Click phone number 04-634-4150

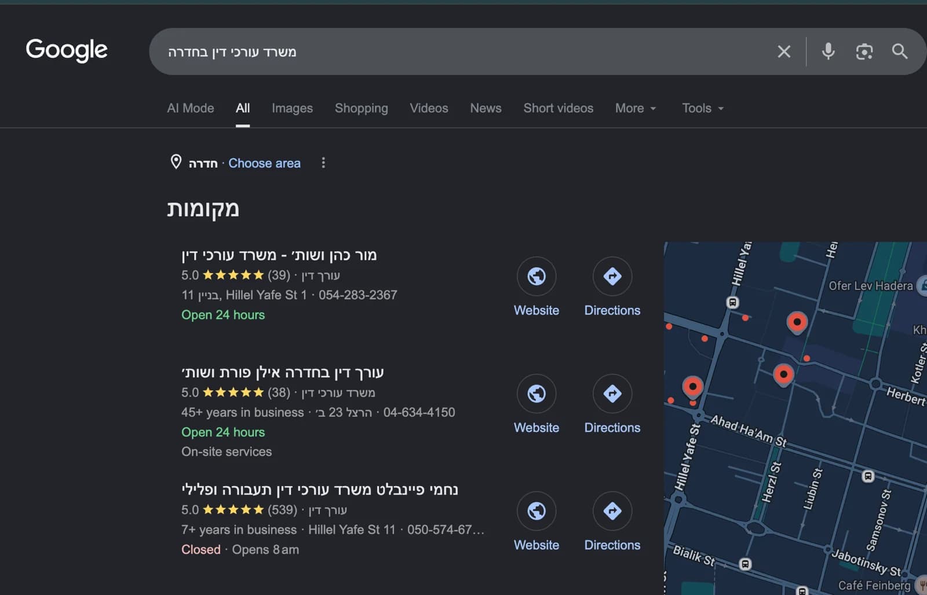(x=419, y=413)
